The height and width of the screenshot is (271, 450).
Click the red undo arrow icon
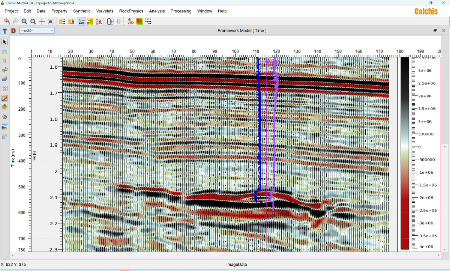pos(6,21)
